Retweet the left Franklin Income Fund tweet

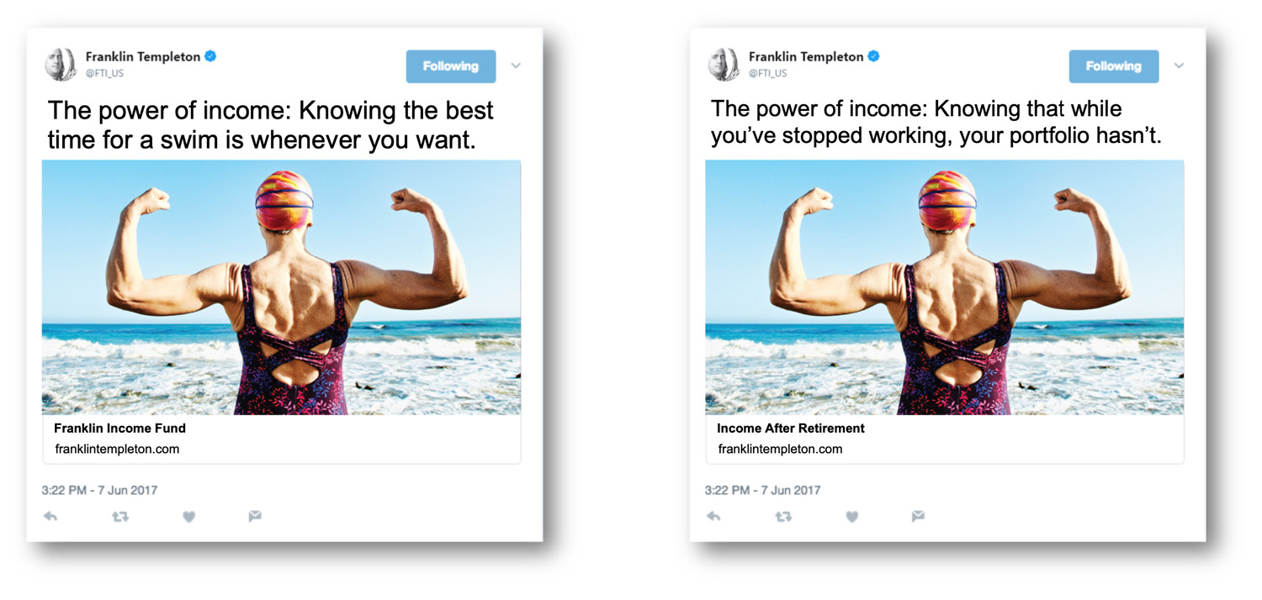tap(120, 517)
